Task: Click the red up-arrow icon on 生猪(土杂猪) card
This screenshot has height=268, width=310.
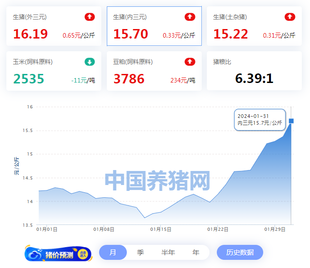Action: point(290,17)
